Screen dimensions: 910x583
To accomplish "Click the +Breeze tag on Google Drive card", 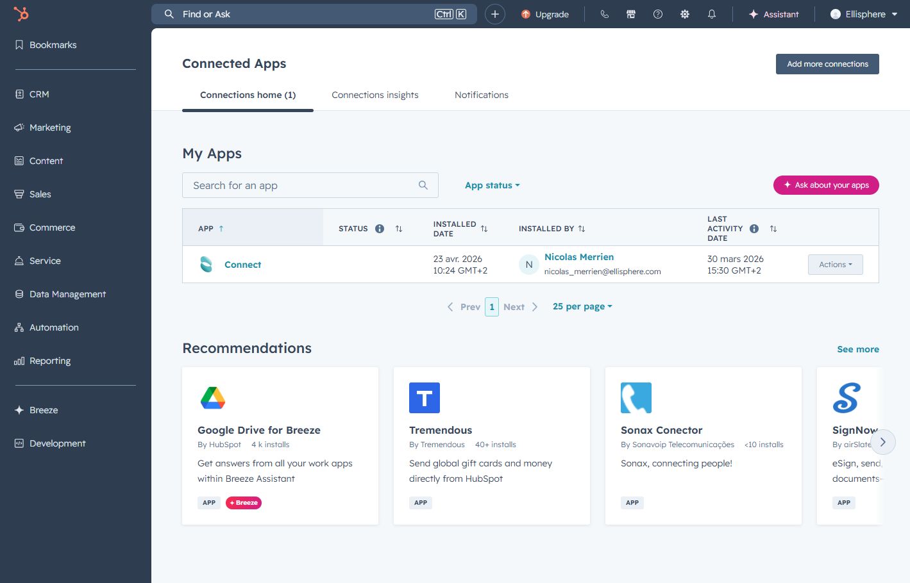I will point(244,503).
